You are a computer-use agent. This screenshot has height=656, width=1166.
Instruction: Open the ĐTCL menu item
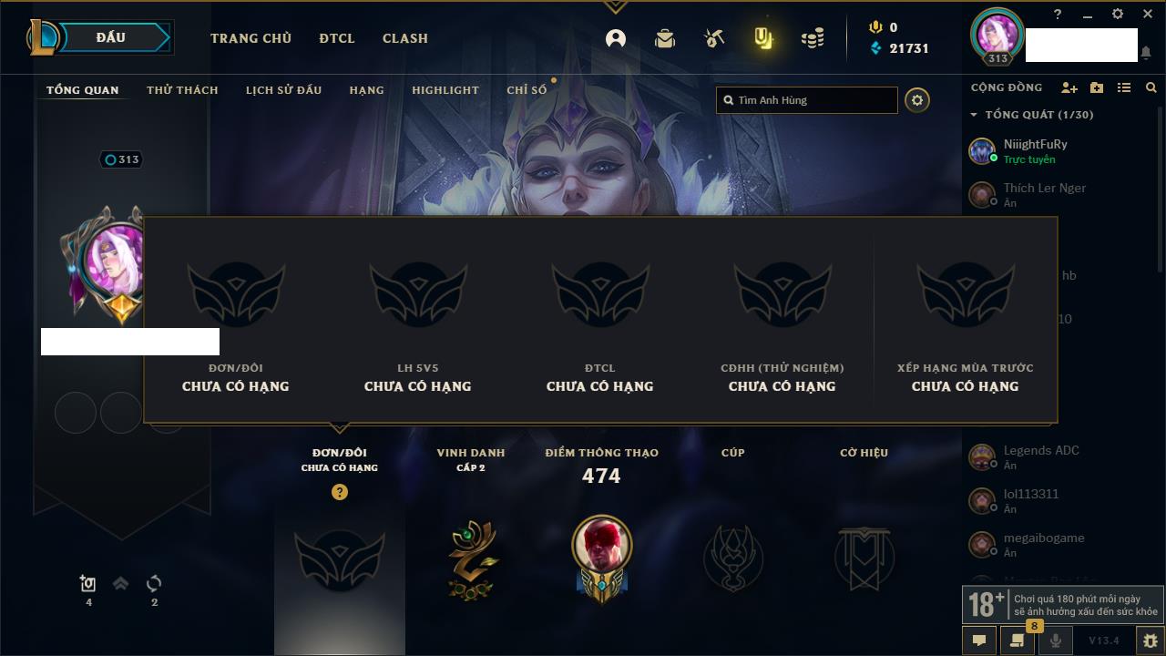coord(337,38)
